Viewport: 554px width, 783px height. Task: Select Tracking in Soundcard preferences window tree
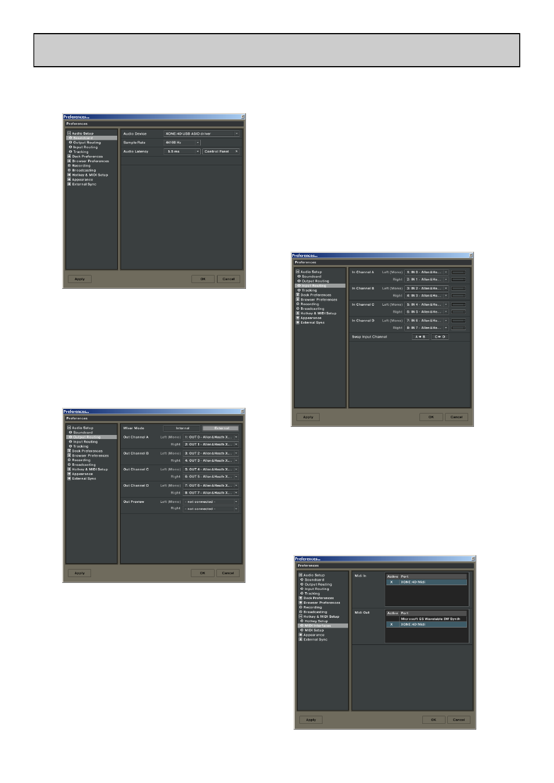tap(81, 152)
